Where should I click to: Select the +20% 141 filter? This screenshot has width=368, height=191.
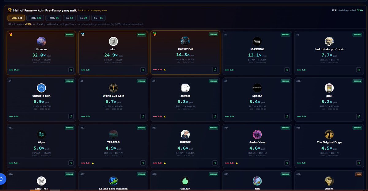(x=16, y=18)
